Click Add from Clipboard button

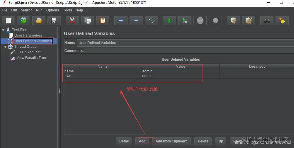(x=171, y=141)
